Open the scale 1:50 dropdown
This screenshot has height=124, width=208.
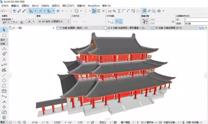[88, 122]
